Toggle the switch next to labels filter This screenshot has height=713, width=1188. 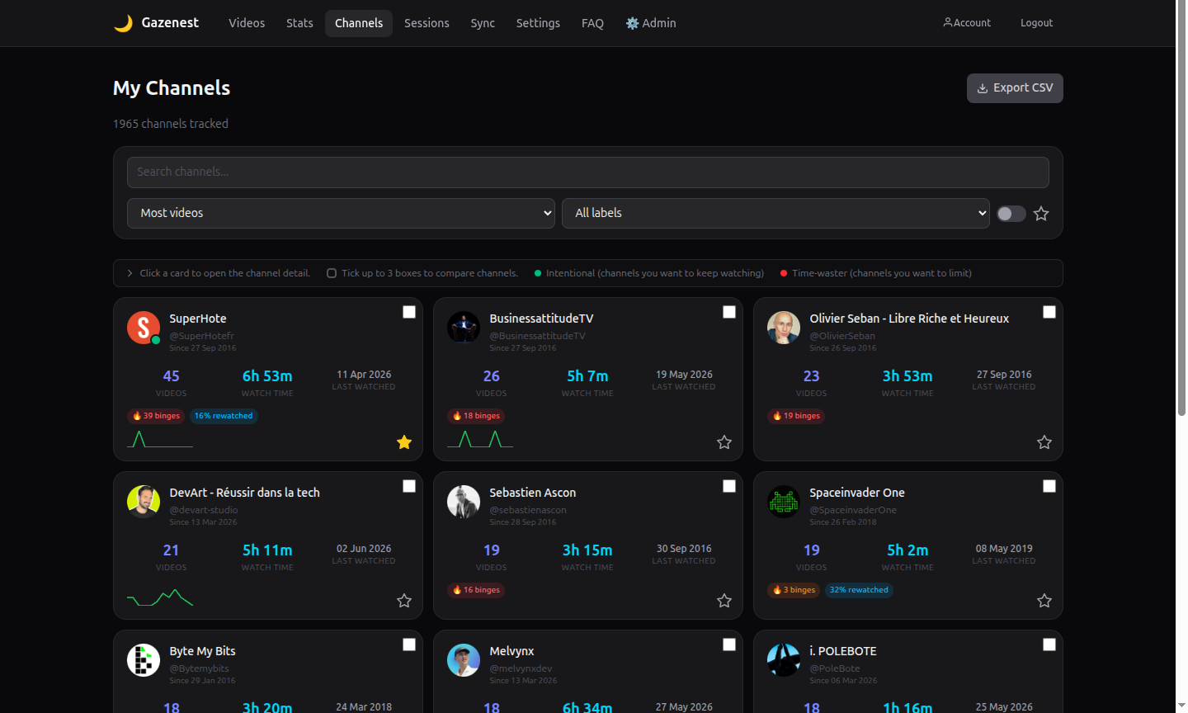click(x=1011, y=214)
